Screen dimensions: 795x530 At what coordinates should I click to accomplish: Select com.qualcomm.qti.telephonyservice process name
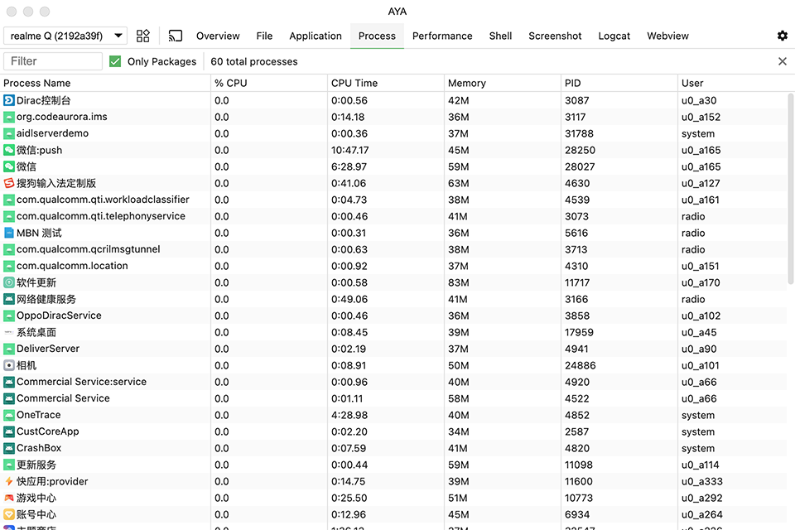pyautogui.click(x=101, y=216)
